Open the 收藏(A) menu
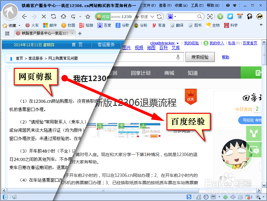Image resolution: width=267 pixels, height=201 pixels. 181,6
